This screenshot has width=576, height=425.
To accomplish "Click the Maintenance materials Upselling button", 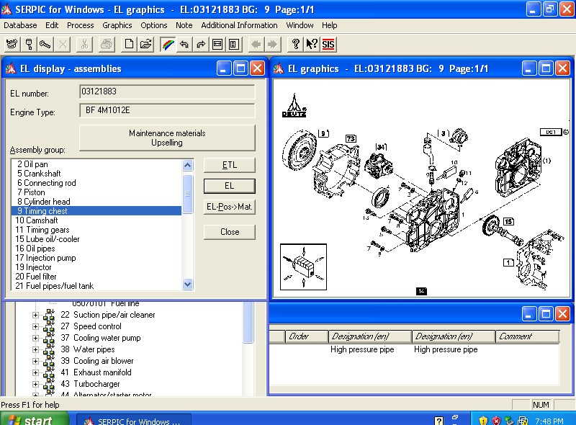I will click(x=167, y=138).
